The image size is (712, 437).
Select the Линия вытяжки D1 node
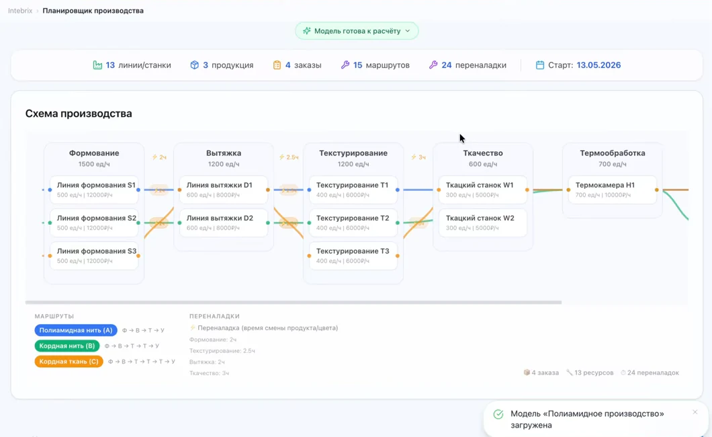coord(224,190)
